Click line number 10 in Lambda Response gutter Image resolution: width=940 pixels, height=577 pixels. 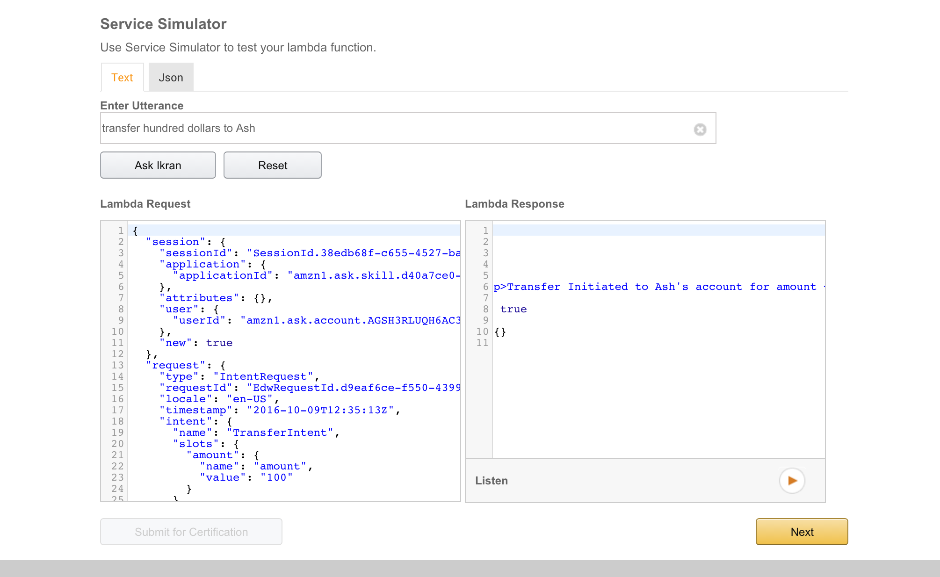pos(482,332)
